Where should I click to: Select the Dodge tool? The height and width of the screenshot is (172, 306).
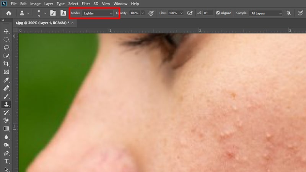pyautogui.click(x=6, y=145)
